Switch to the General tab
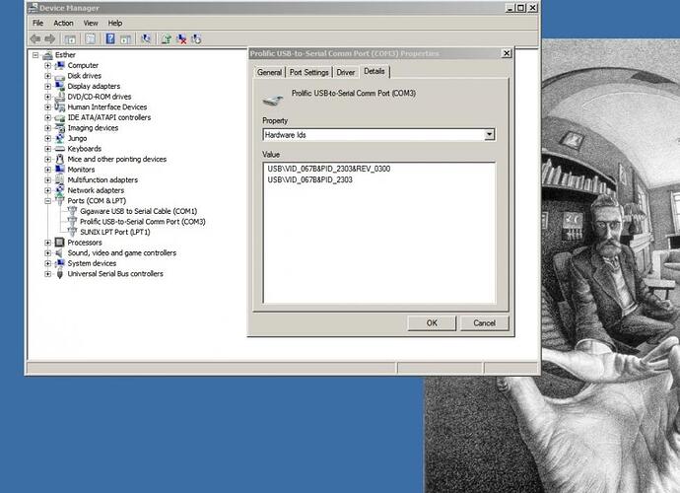Viewport: 680px width, 493px height. [x=269, y=73]
